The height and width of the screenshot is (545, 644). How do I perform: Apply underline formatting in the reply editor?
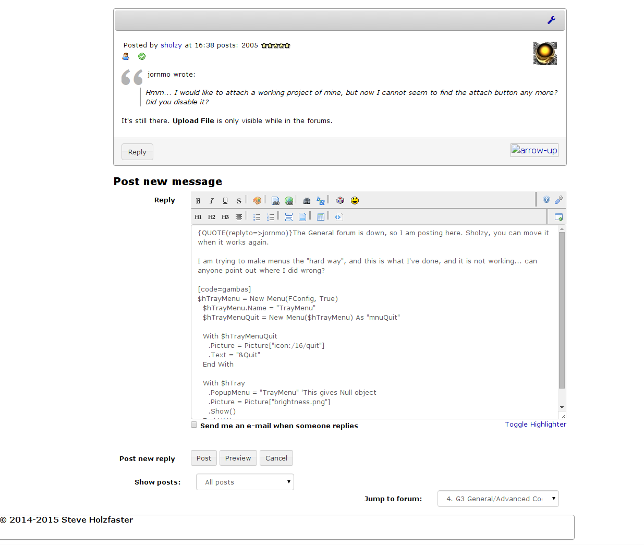225,201
